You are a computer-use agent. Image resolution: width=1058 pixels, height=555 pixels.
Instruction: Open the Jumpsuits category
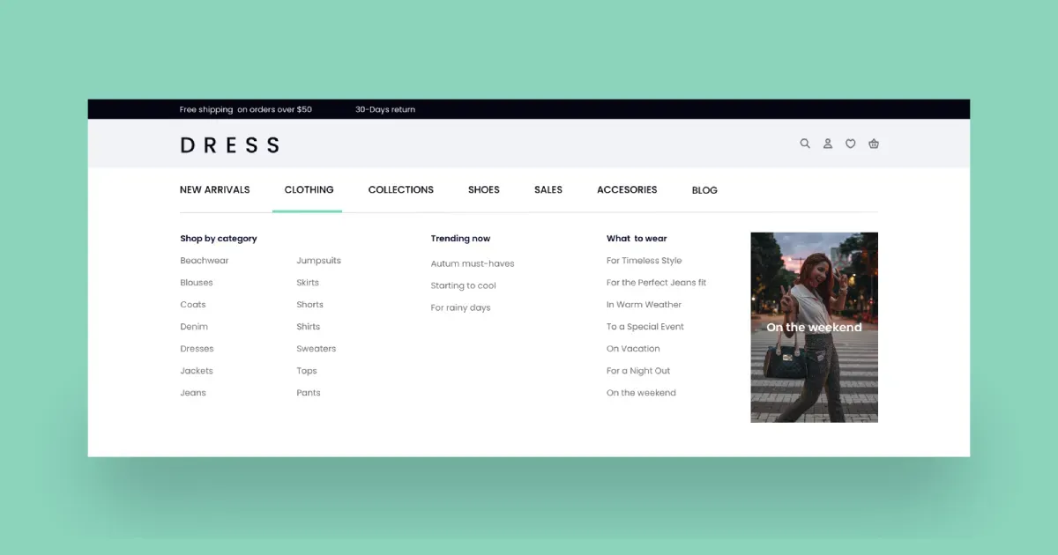point(318,260)
